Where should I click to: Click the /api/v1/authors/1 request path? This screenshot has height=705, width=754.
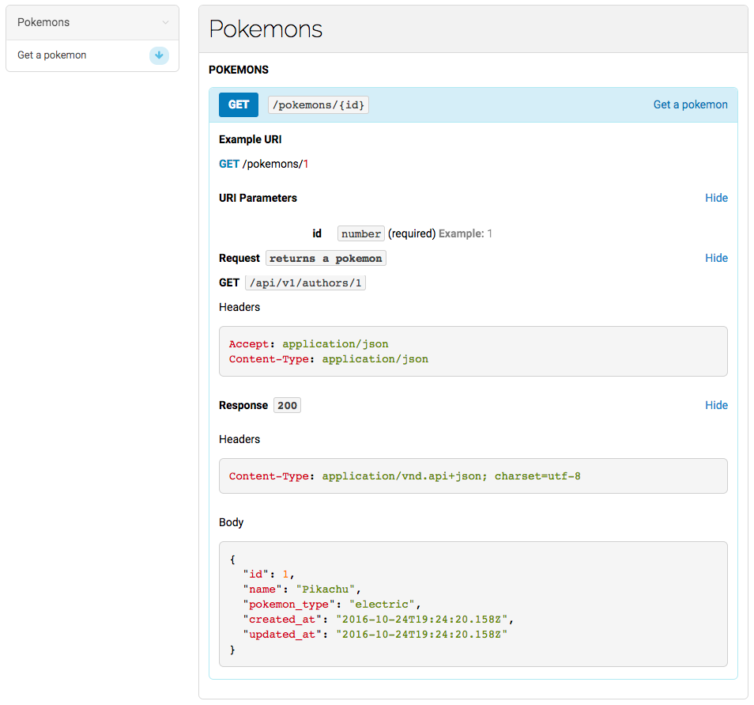[306, 282]
